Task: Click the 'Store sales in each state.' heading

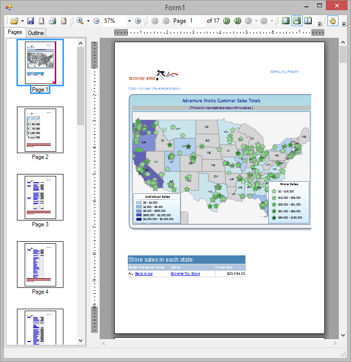Action: point(161,260)
